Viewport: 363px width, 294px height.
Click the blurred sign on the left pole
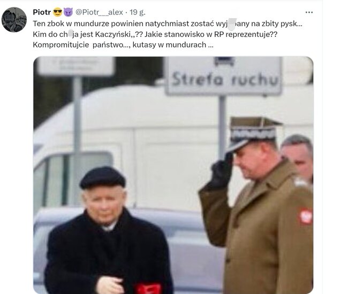click(x=76, y=66)
